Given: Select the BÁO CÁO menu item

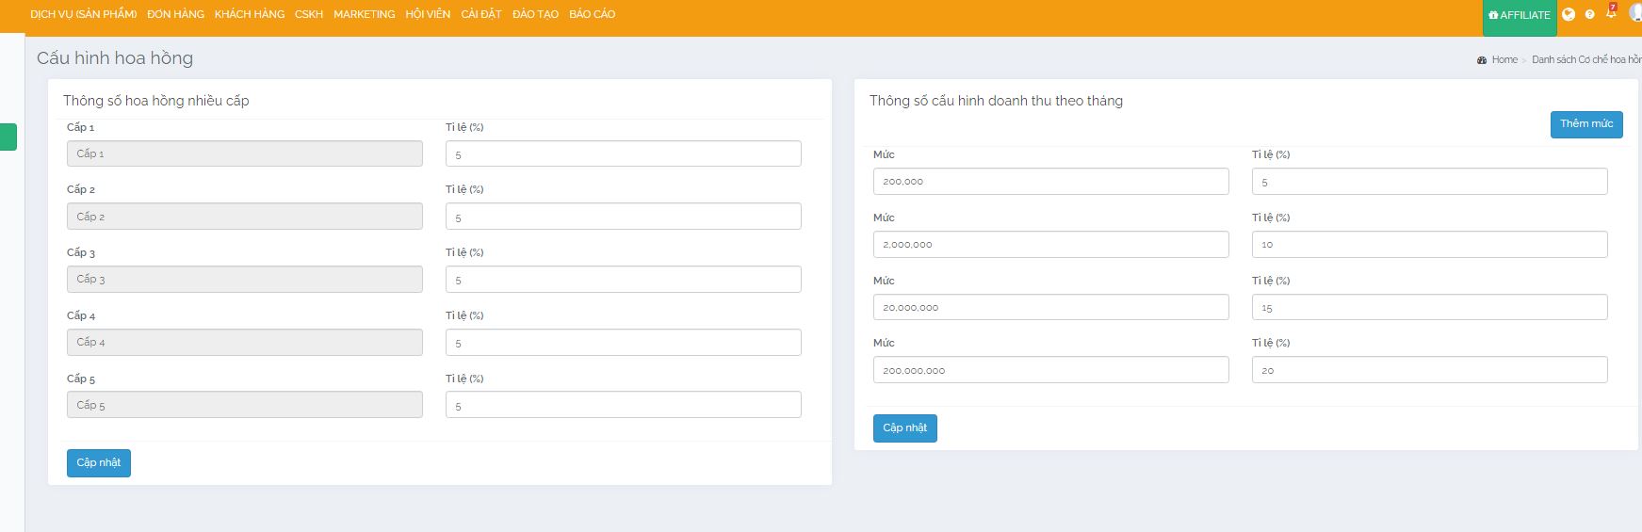Looking at the screenshot, I should (x=592, y=14).
